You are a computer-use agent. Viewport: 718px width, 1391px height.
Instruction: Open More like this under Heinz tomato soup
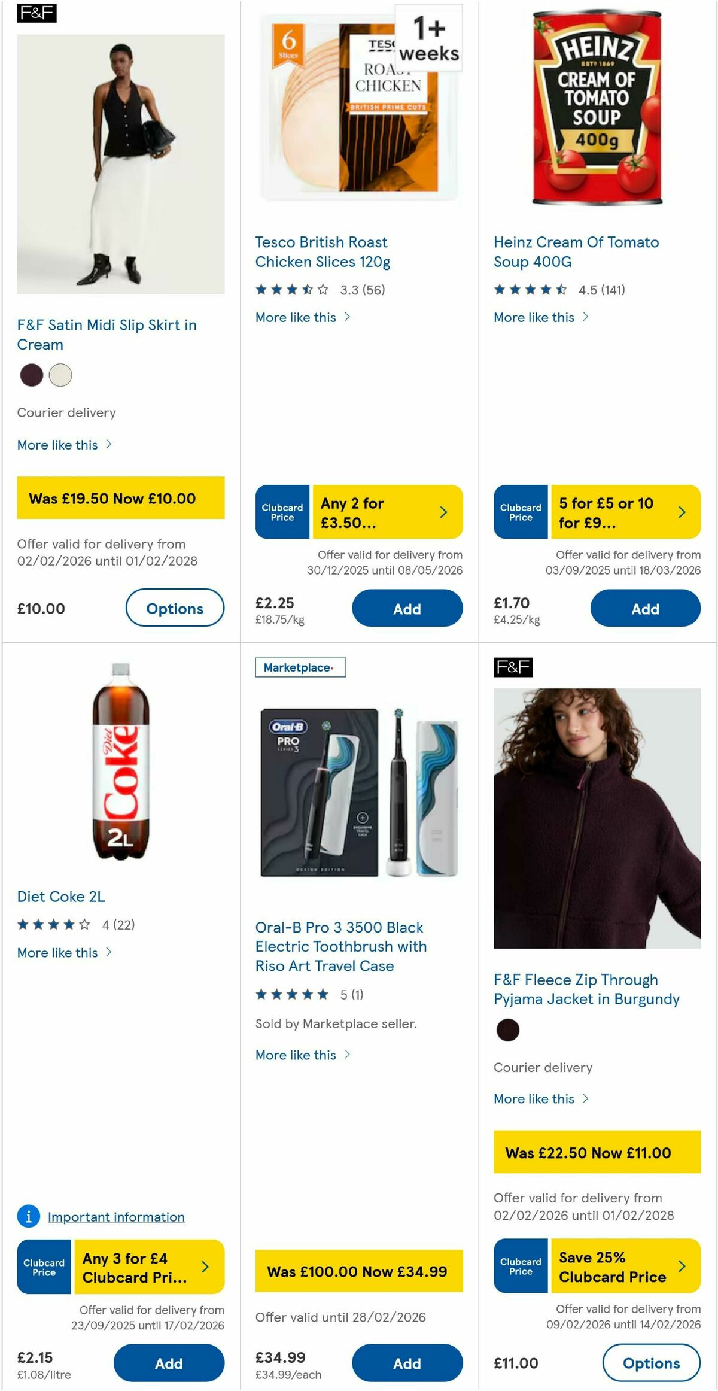click(x=534, y=317)
